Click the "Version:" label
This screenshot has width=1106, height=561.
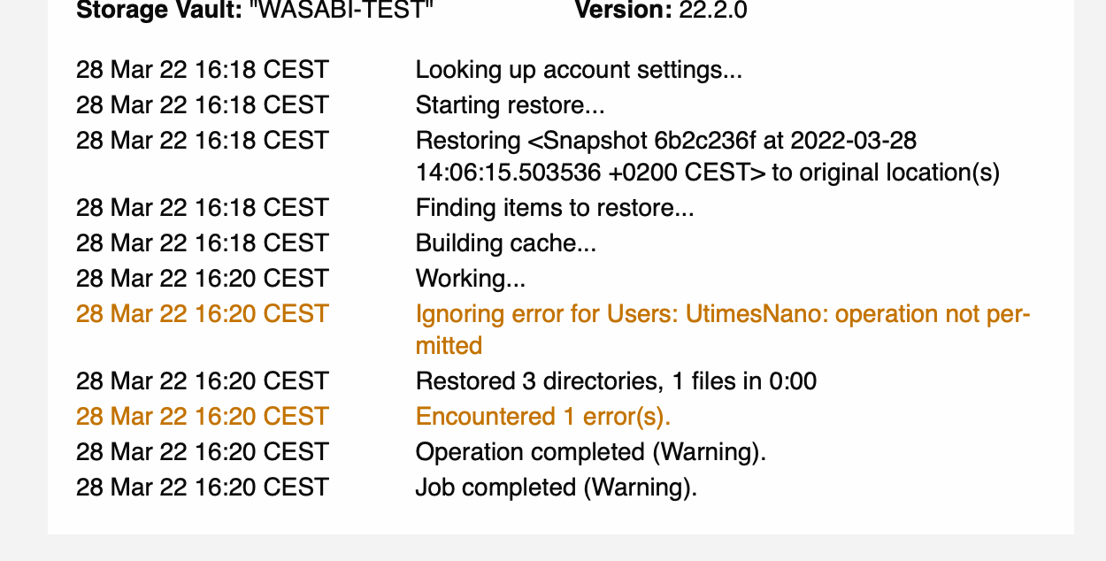(x=623, y=11)
